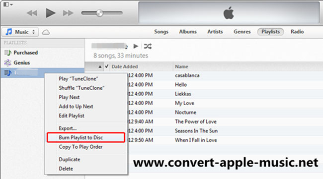The image size is (323, 179).
Task: Play the playlist using header play arrow
Action: (x=136, y=46)
